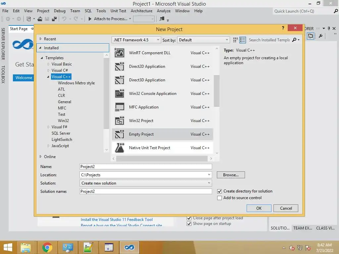Expand the JavaScript tree node
The width and height of the screenshot is (339, 254).
(x=48, y=146)
